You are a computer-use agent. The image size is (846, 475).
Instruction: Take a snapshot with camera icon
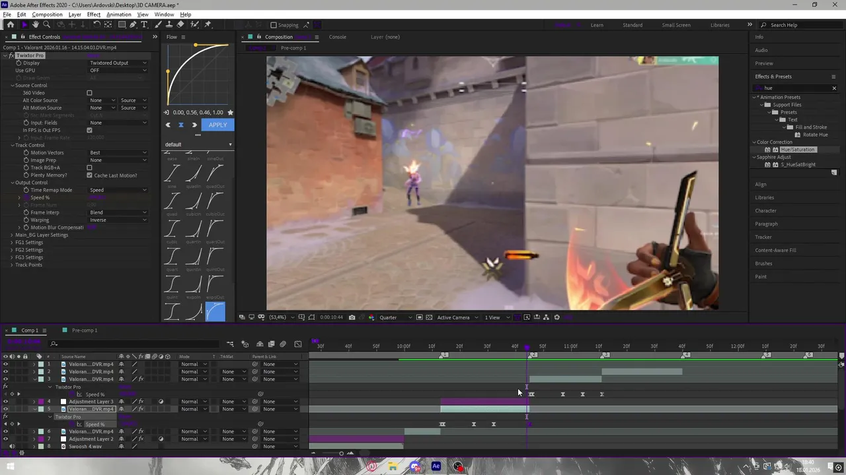(352, 317)
